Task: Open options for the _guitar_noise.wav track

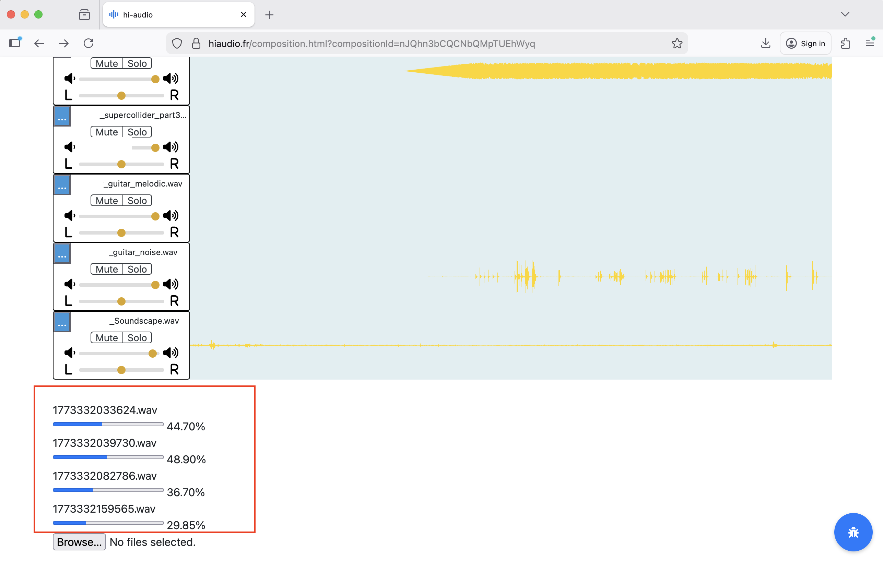Action: [62, 253]
